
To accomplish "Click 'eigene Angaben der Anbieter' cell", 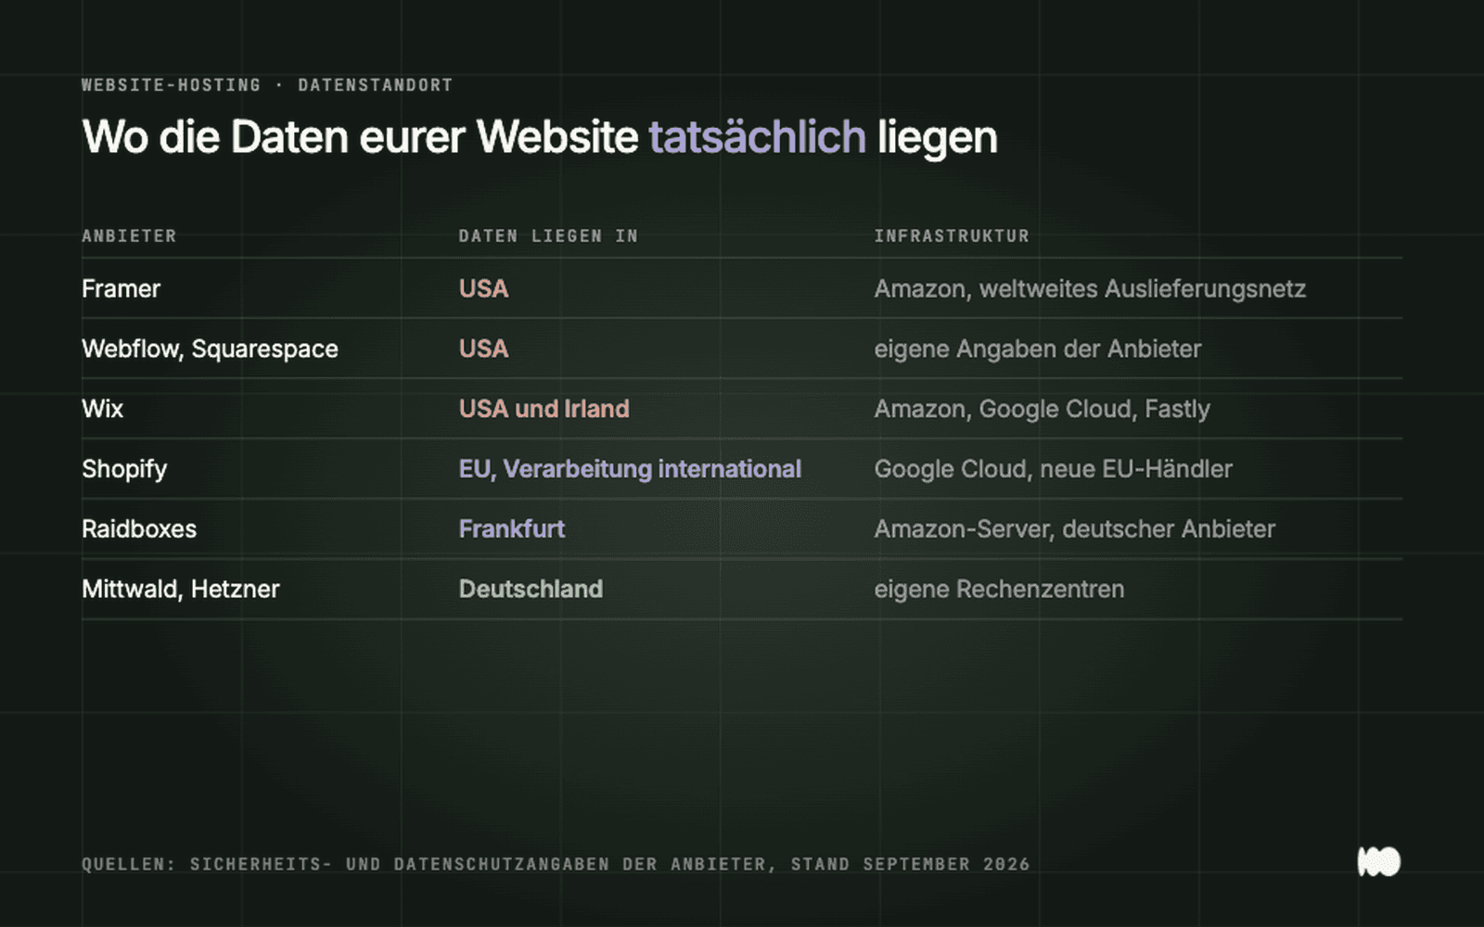I will (x=1037, y=349).
